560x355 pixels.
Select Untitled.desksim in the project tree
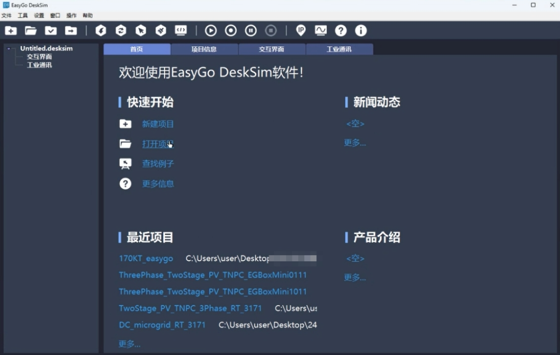47,49
